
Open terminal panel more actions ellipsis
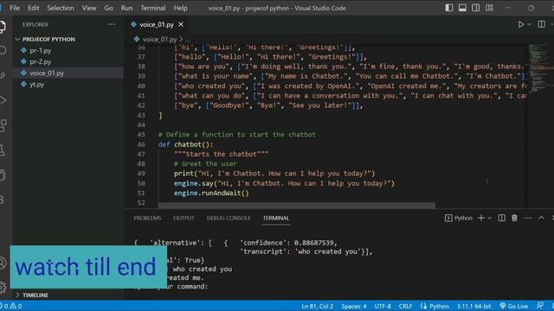[x=528, y=218]
